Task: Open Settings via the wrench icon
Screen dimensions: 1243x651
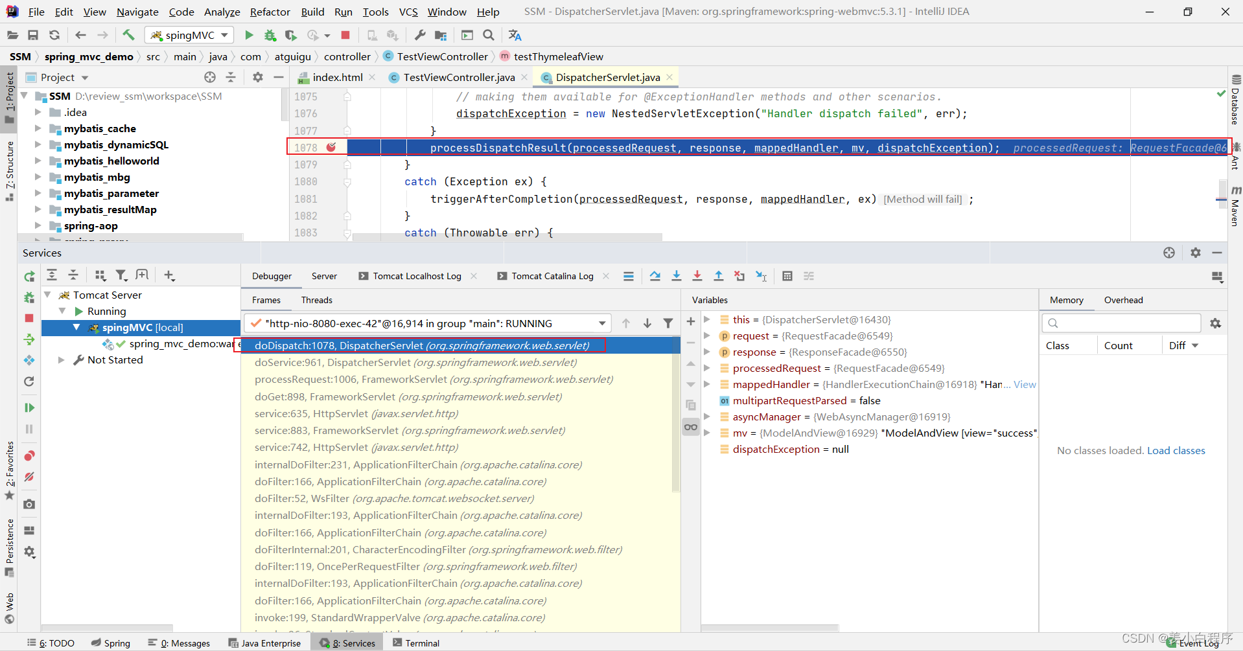Action: pos(420,35)
